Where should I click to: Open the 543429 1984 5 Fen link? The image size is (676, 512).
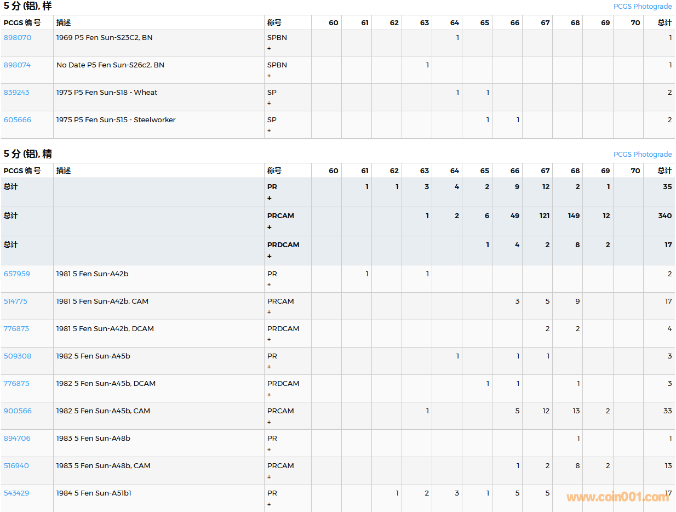[16, 493]
